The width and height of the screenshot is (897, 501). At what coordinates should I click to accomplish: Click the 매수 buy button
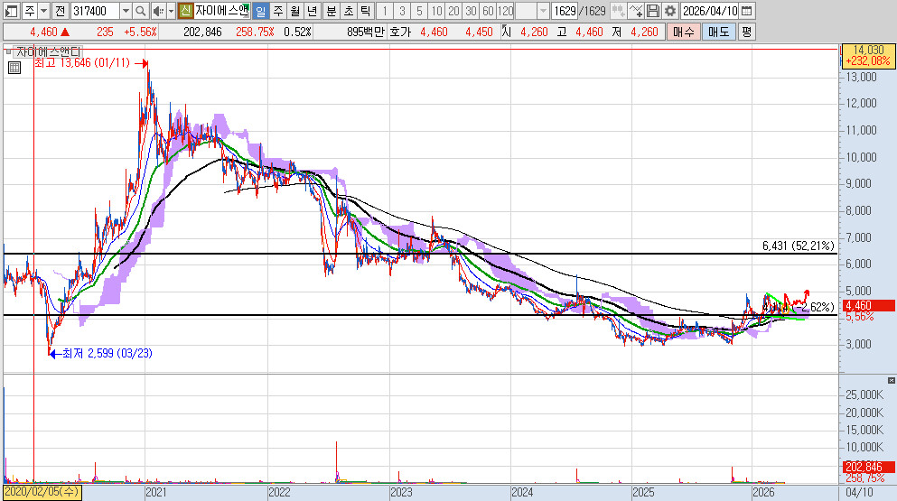[x=683, y=32]
